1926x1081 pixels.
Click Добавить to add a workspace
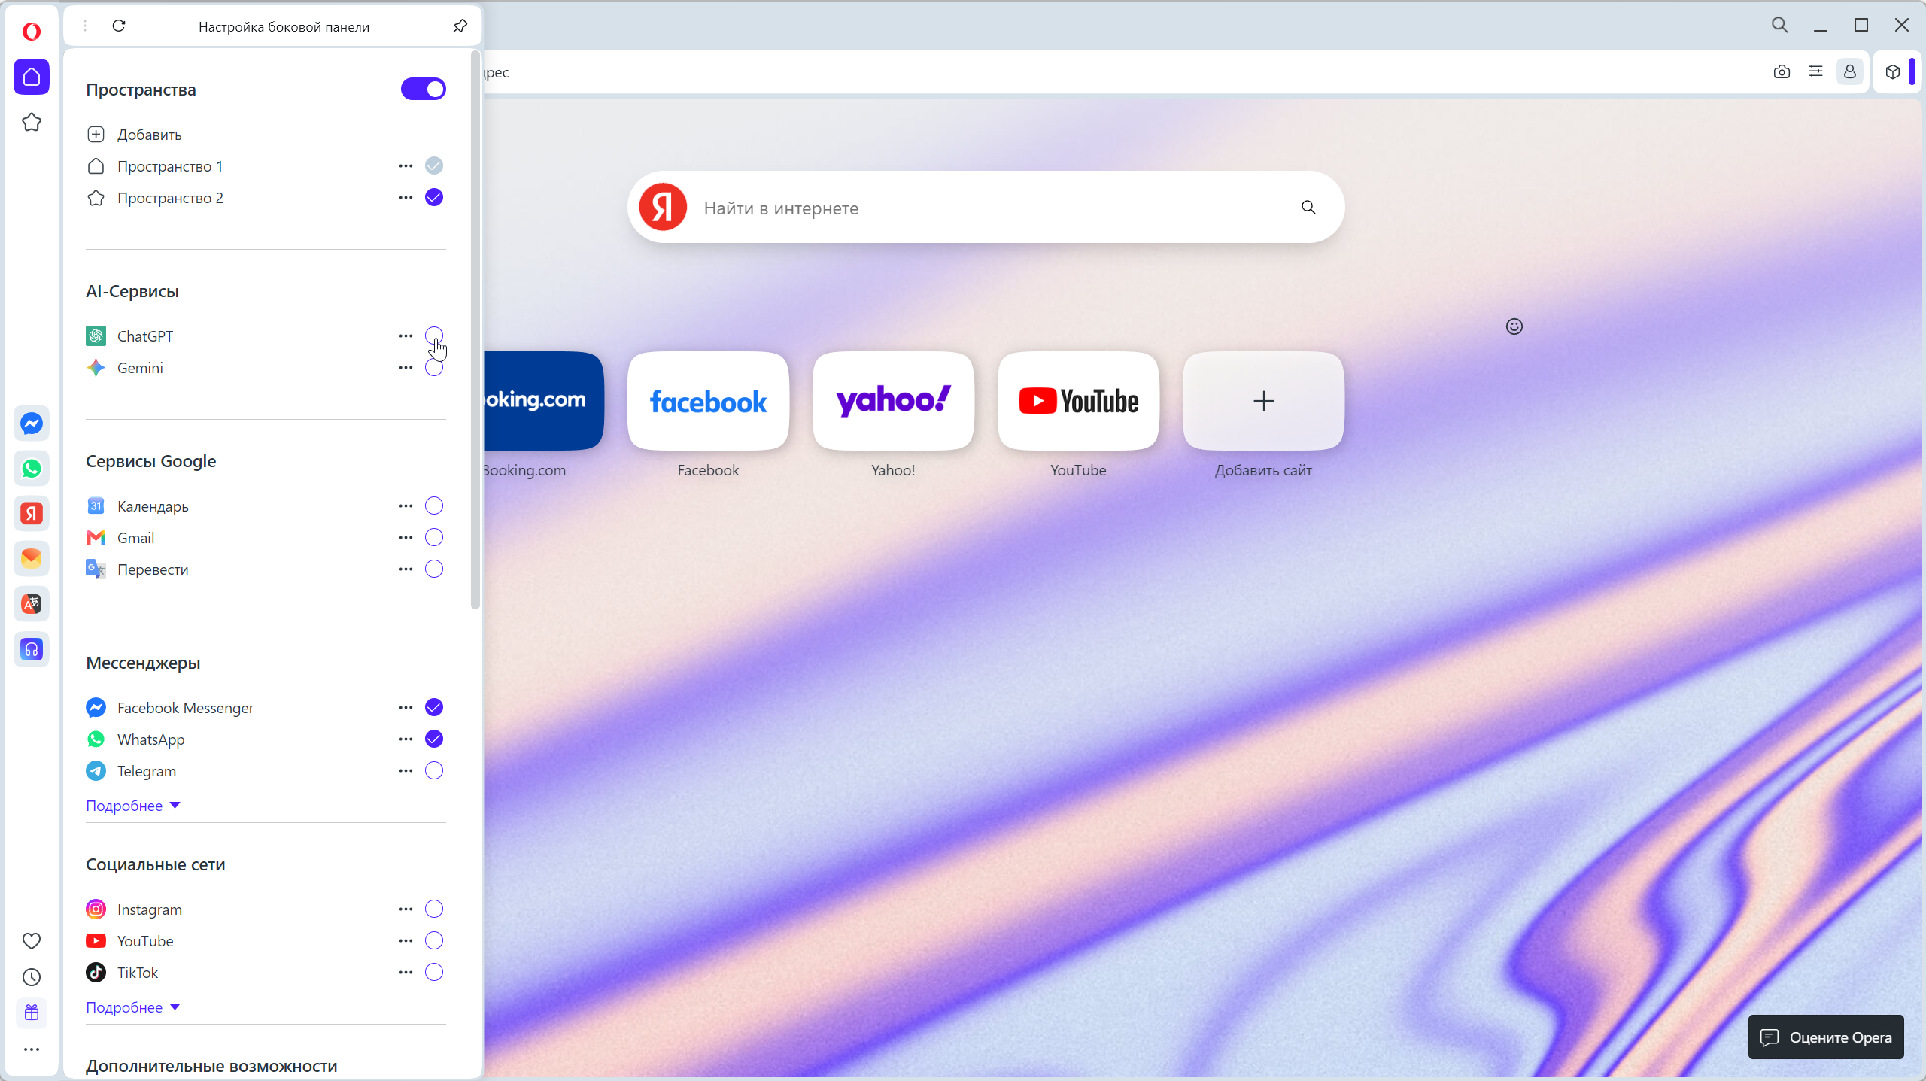[134, 135]
